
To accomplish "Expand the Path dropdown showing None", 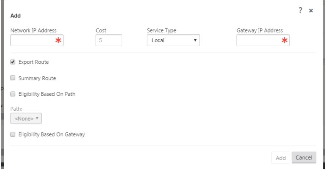I will pyautogui.click(x=26, y=118).
